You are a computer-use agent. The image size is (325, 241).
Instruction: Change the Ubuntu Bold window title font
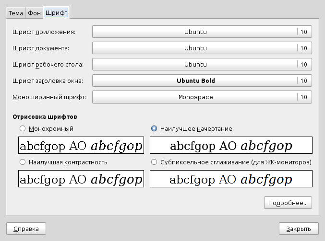pyautogui.click(x=202, y=80)
